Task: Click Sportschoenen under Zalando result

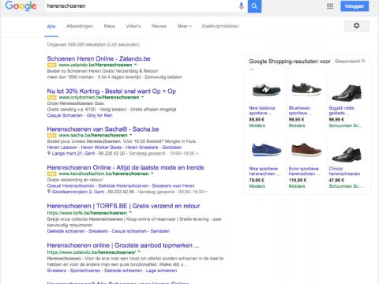Action: coord(85,271)
